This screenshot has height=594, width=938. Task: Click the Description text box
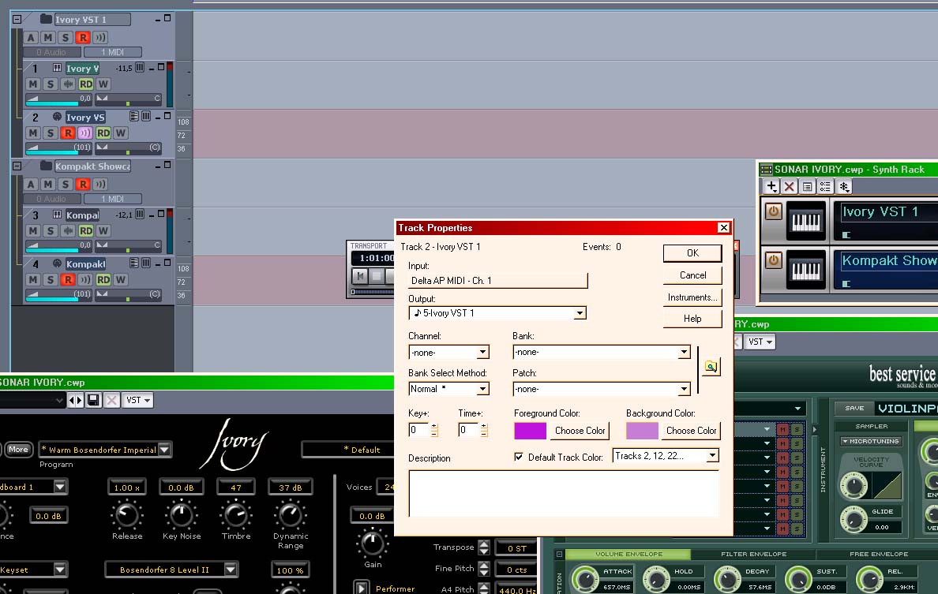coord(564,493)
